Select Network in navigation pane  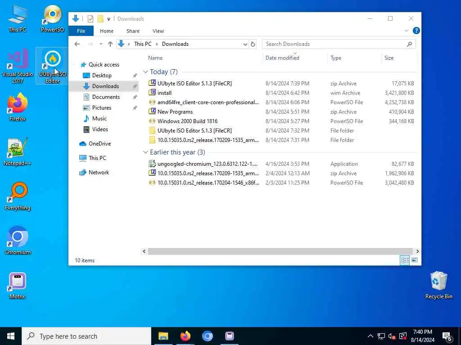(x=99, y=172)
